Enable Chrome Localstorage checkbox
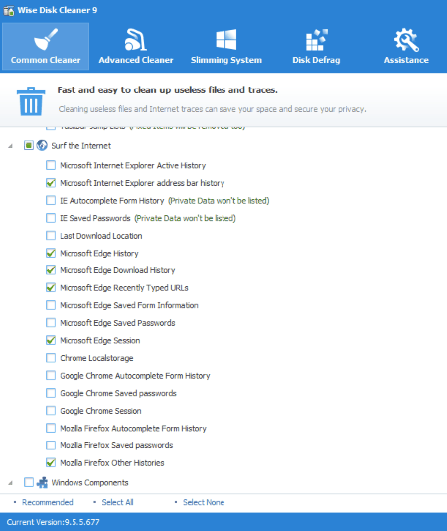The image size is (447, 531). click(x=51, y=358)
